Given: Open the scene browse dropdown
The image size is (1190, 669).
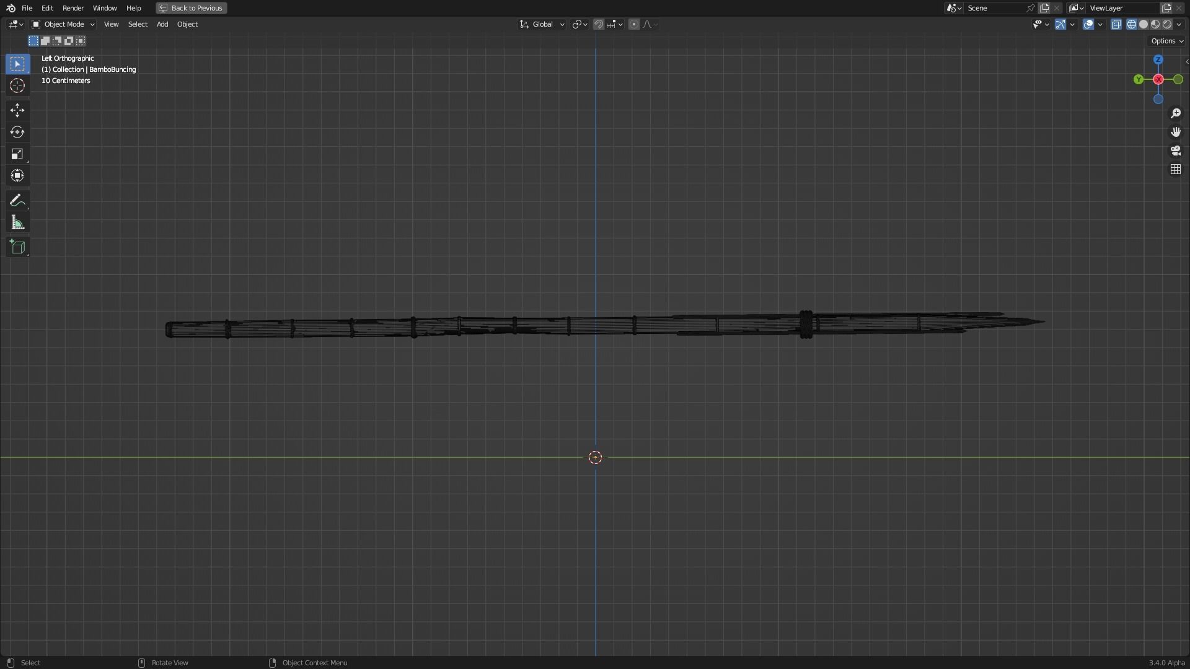Looking at the screenshot, I should click(954, 8).
